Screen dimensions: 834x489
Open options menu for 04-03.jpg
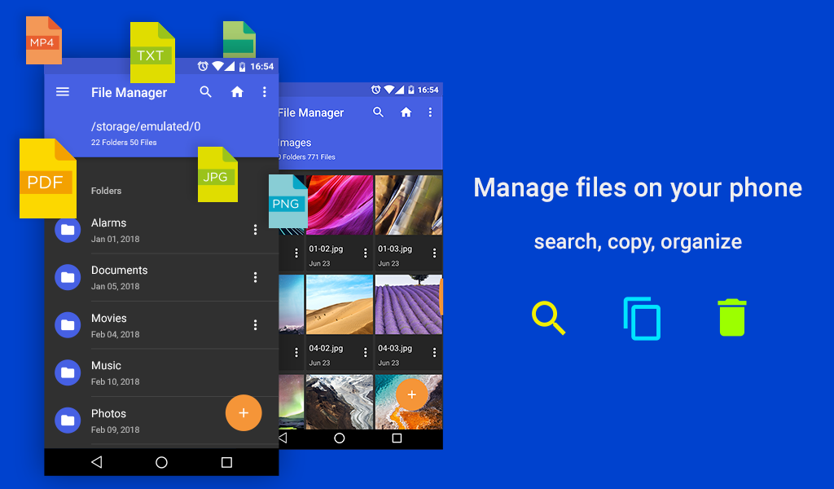434,352
